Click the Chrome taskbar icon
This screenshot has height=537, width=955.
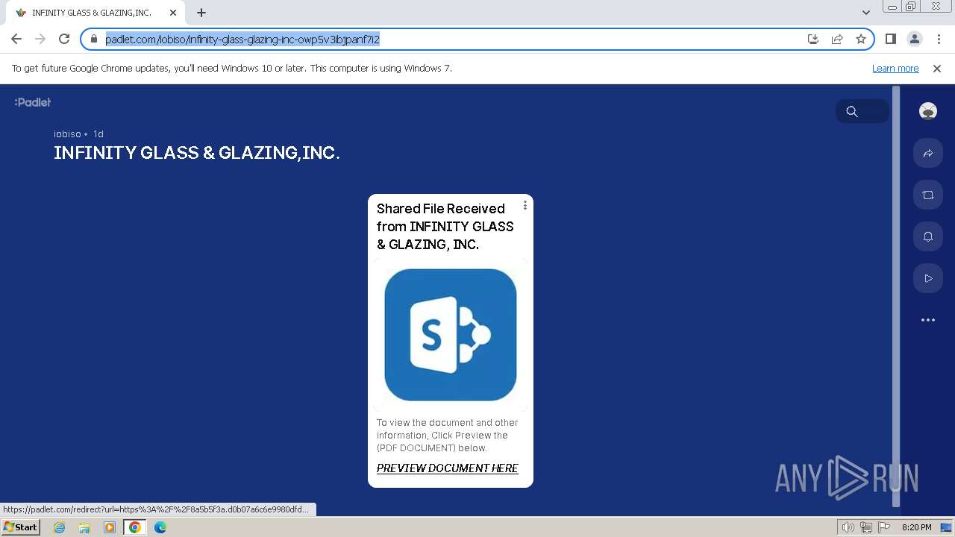[x=134, y=527]
